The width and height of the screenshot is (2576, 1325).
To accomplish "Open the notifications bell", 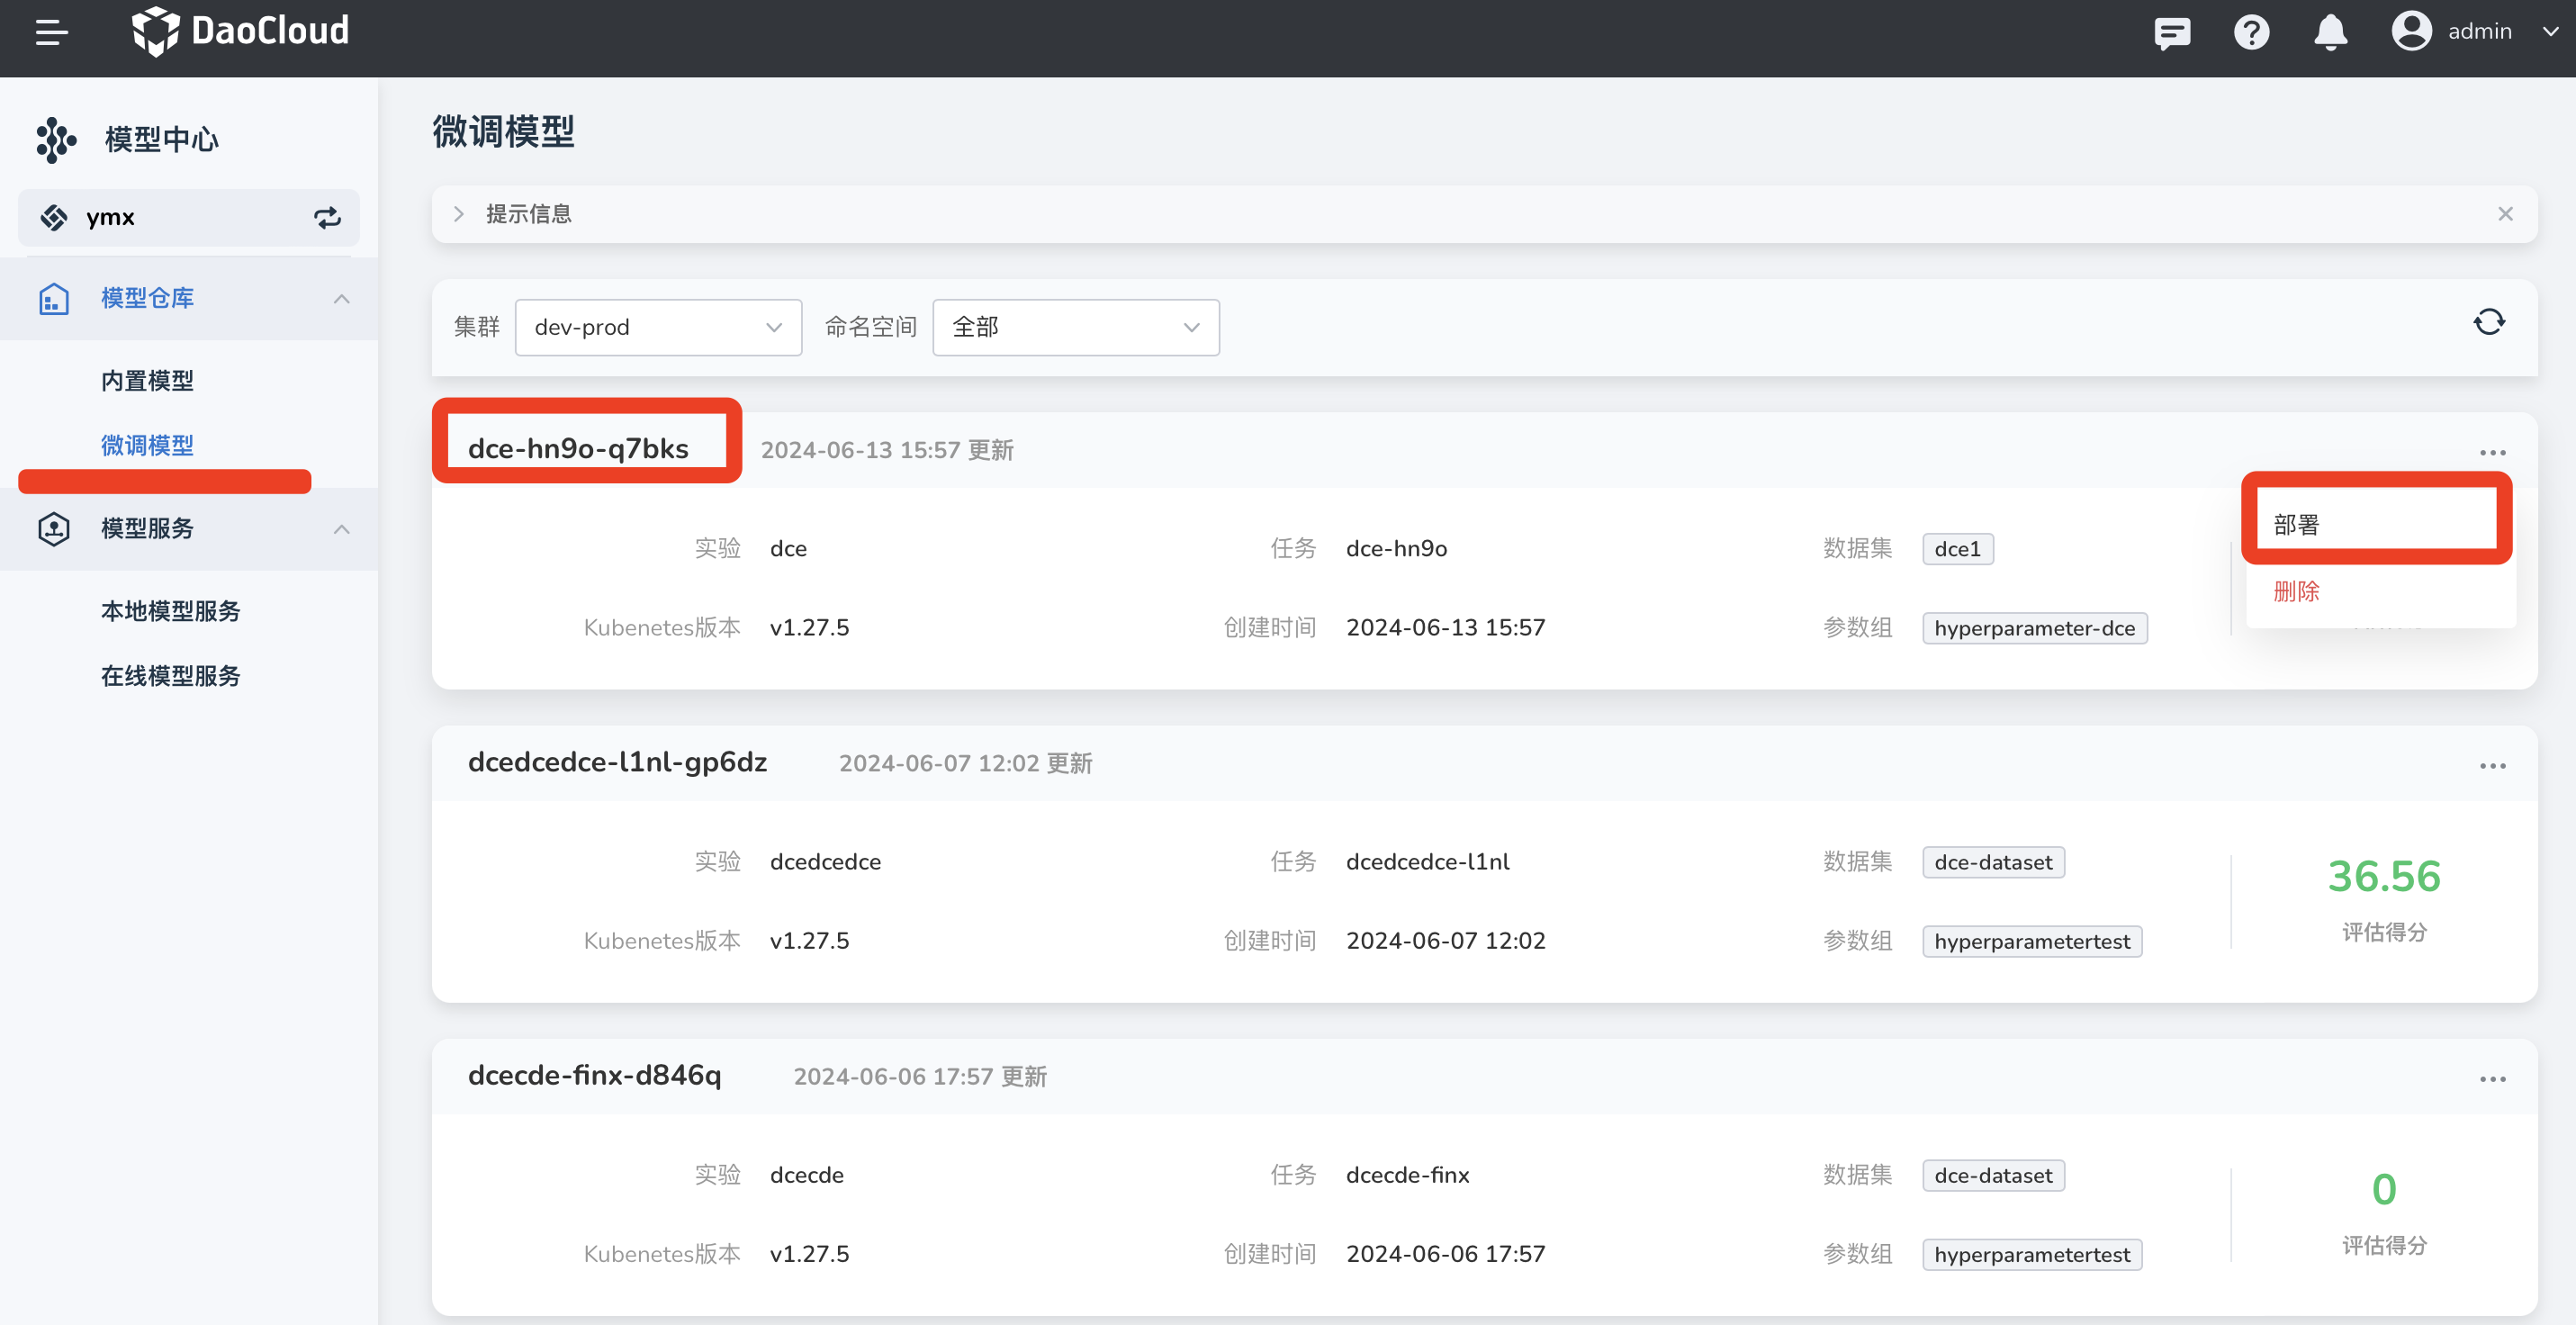I will tap(2330, 32).
